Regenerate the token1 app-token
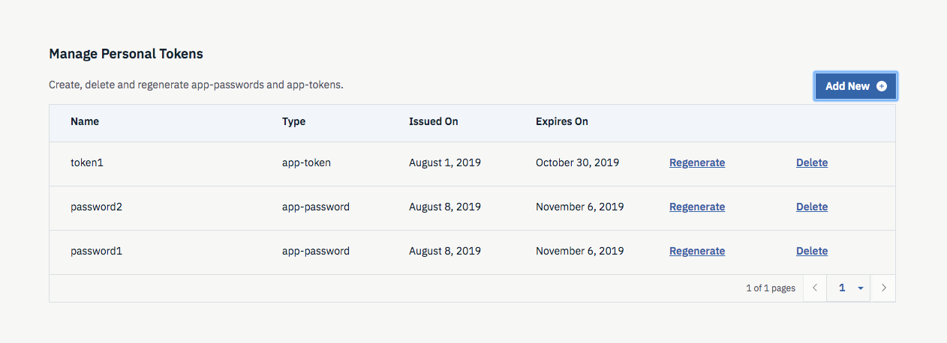 click(x=697, y=163)
